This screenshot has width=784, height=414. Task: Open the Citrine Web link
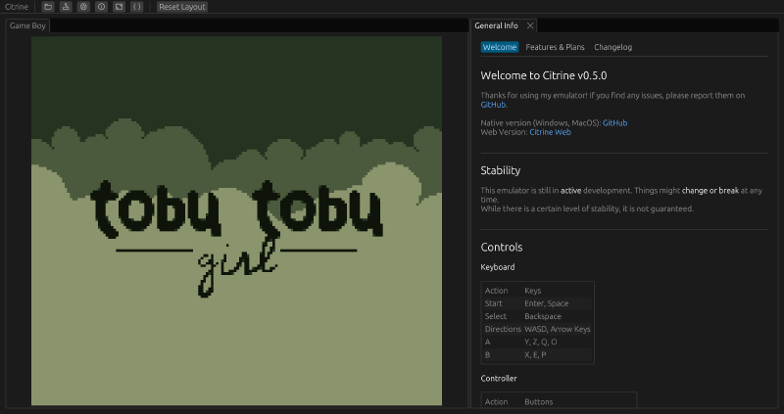coord(550,132)
